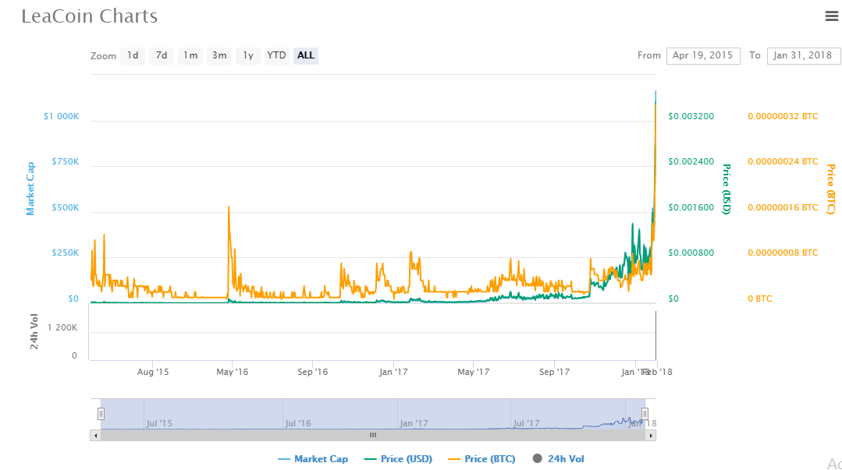842x470 pixels.
Task: Open the chart hamburger menu icon
Action: click(x=831, y=16)
